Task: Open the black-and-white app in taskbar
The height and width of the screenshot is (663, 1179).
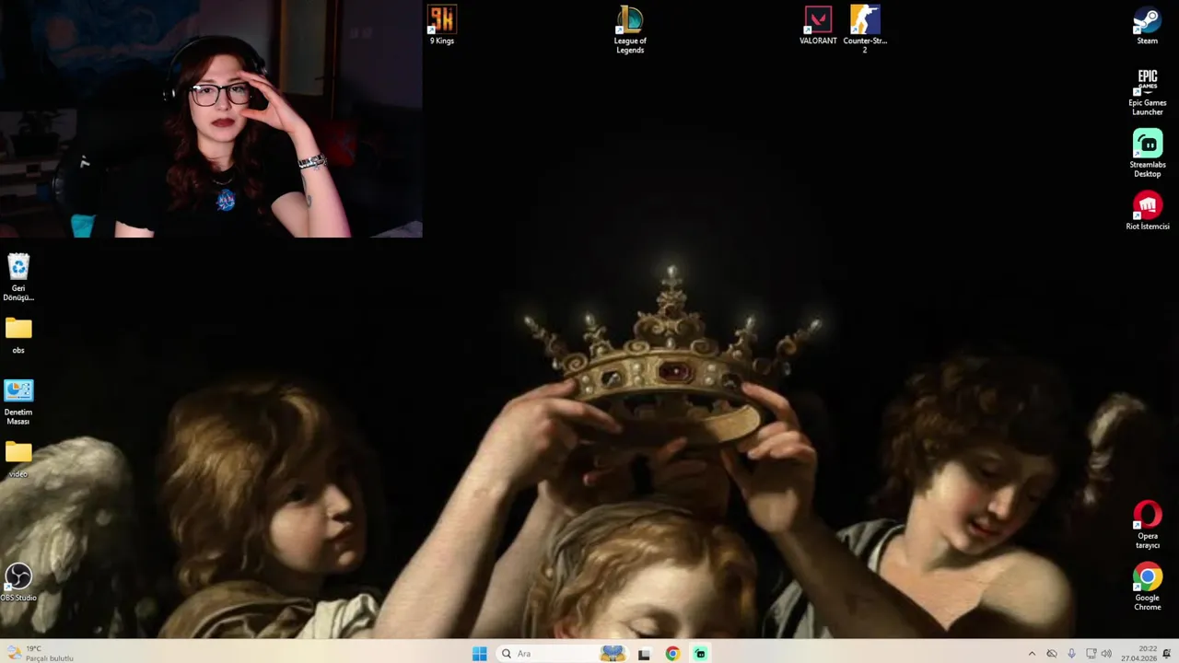Action: pyautogui.click(x=644, y=654)
